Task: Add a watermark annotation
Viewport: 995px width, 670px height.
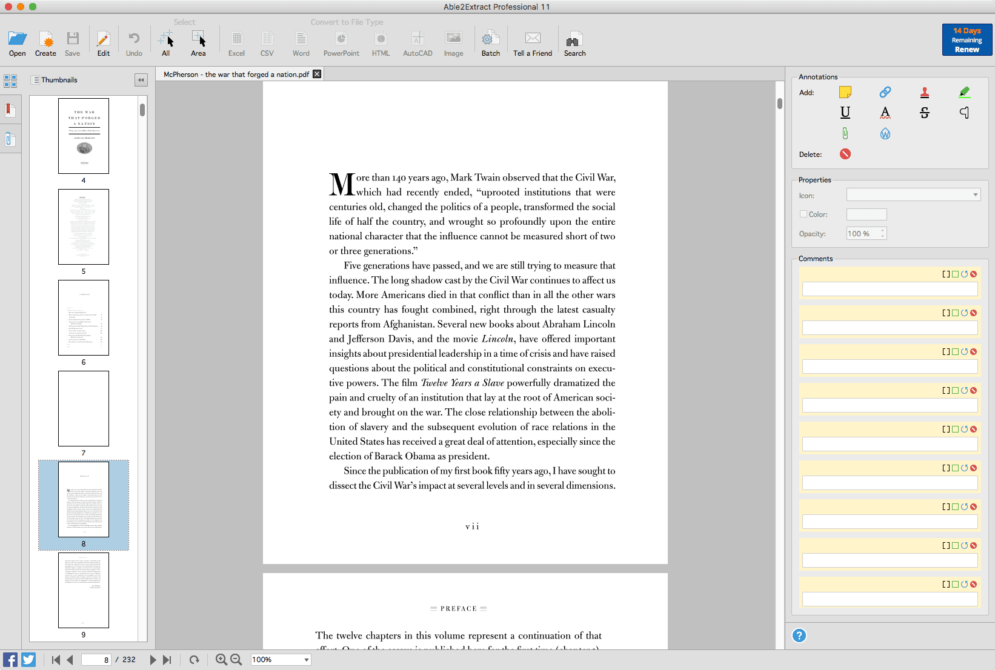Action: click(885, 134)
